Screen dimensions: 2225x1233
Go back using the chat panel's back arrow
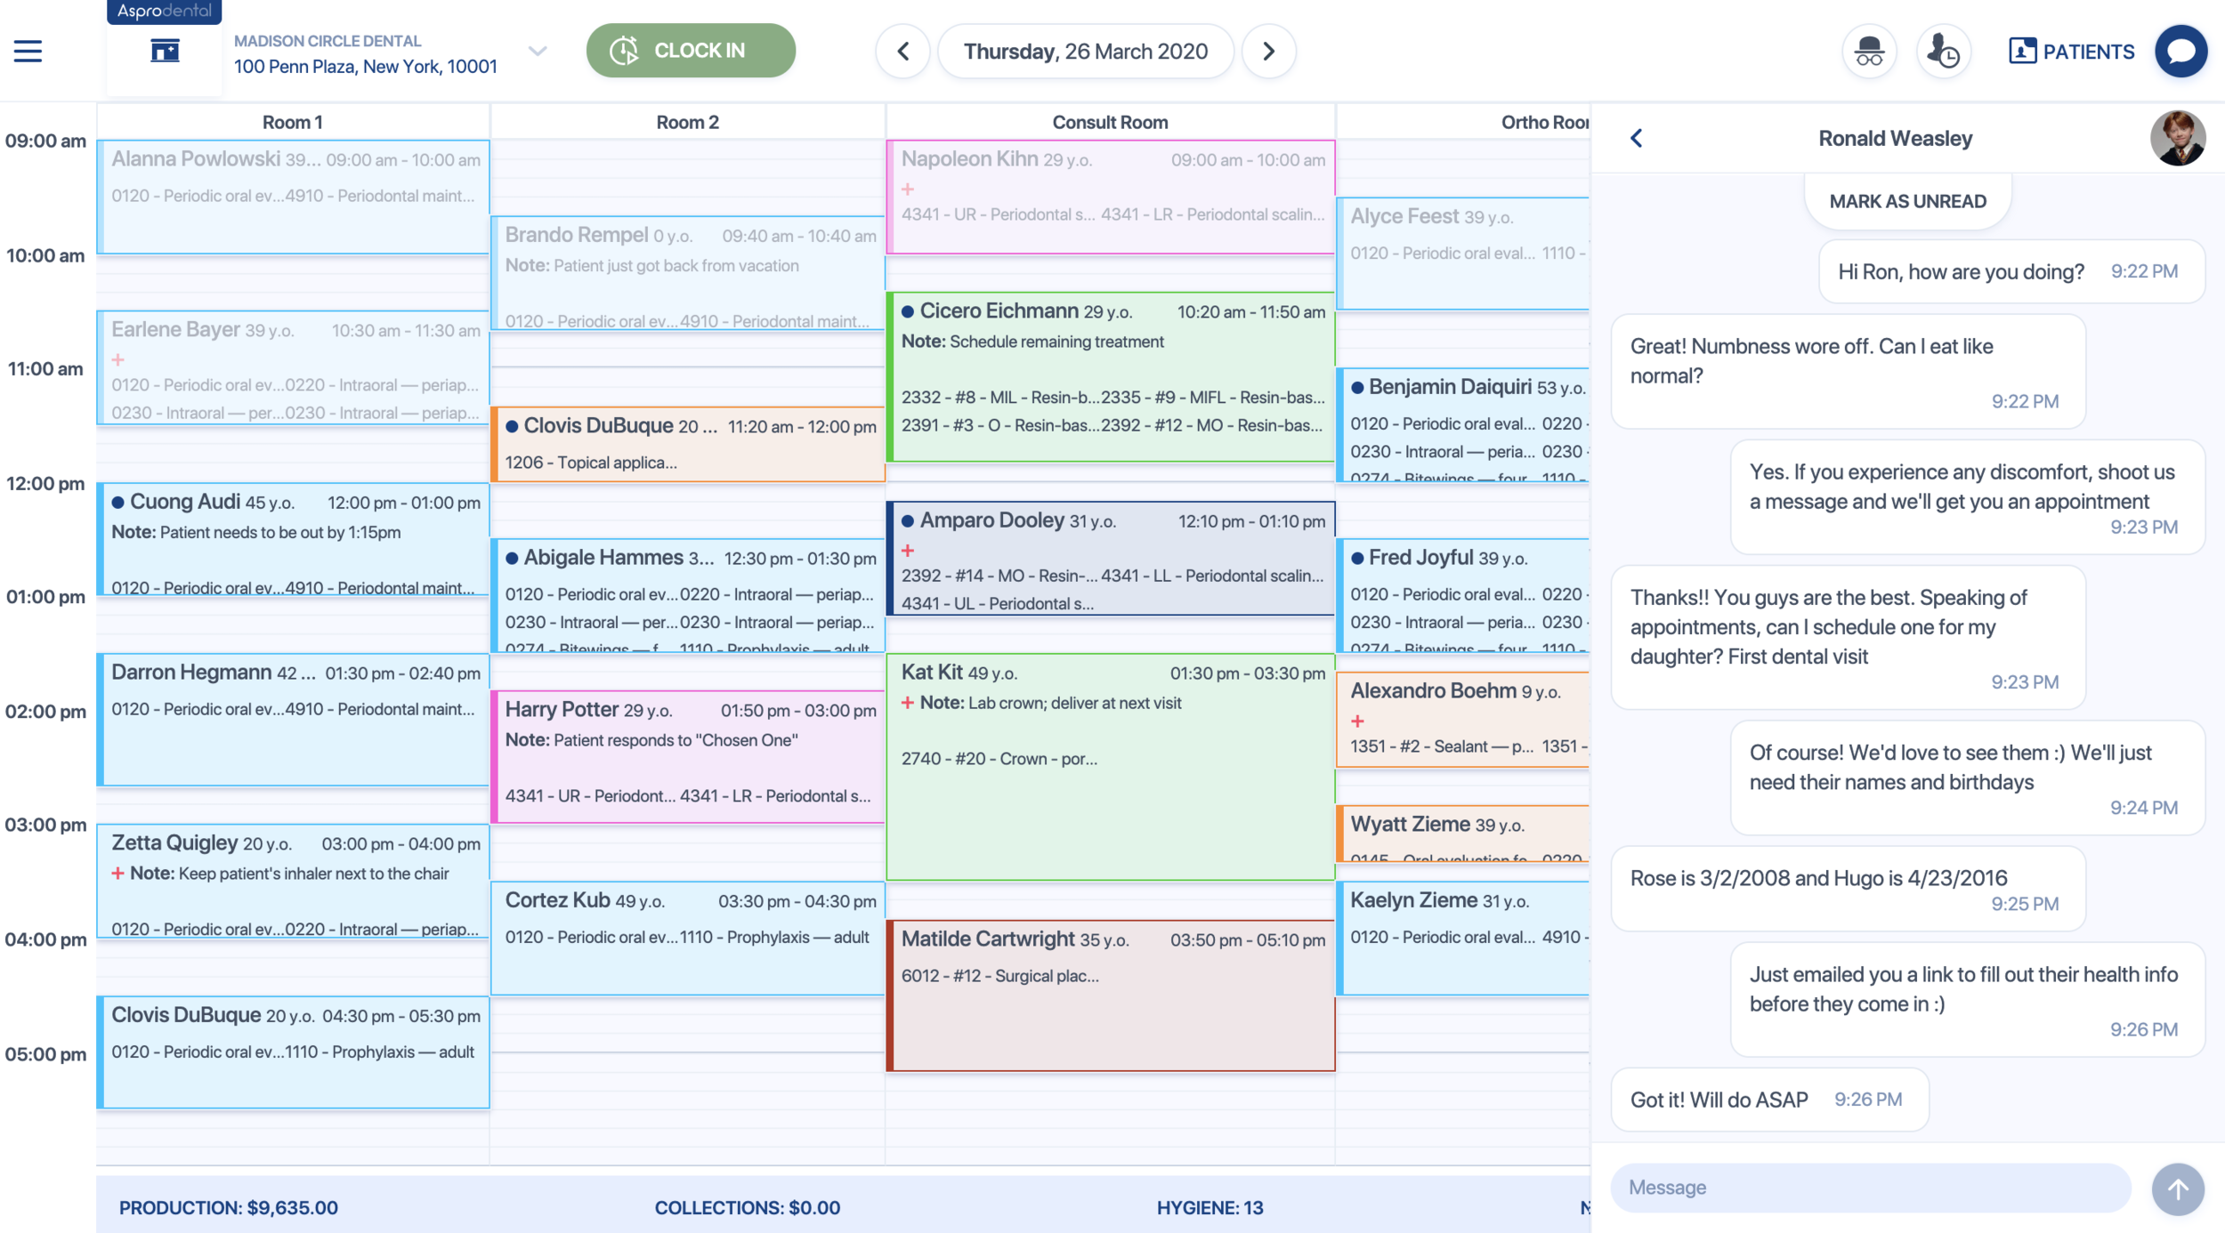(x=1638, y=138)
